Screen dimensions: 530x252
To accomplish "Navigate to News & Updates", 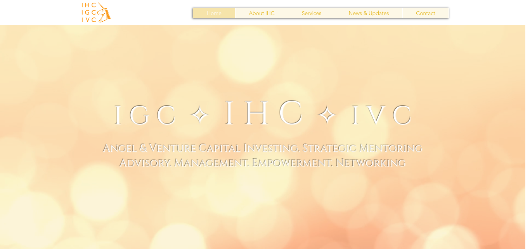I will click(x=369, y=13).
